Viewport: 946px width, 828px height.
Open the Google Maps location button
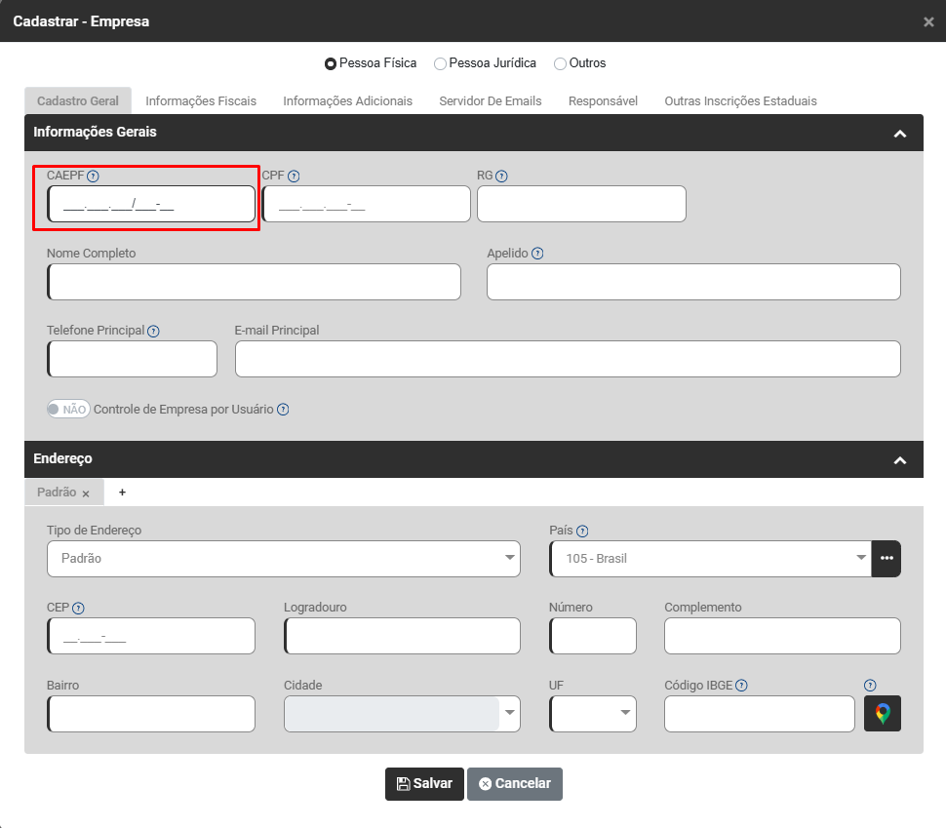883,714
